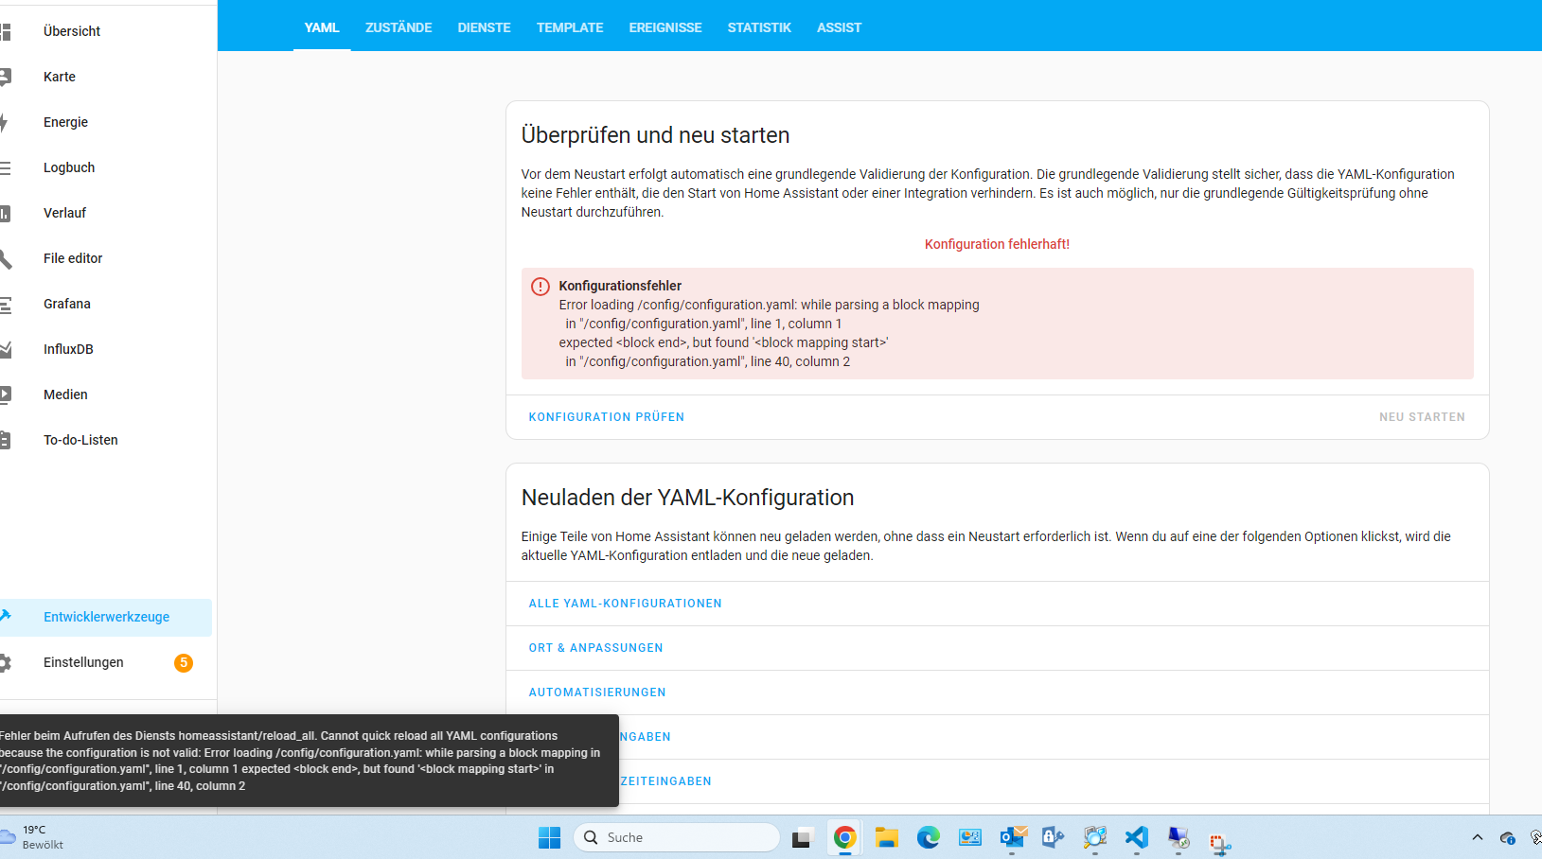This screenshot has width=1542, height=859.
Task: Select Einstellungen in sidebar
Action: 83,662
